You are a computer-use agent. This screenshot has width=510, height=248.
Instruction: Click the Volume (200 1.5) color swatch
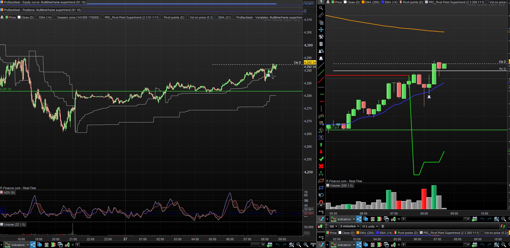[328, 186]
